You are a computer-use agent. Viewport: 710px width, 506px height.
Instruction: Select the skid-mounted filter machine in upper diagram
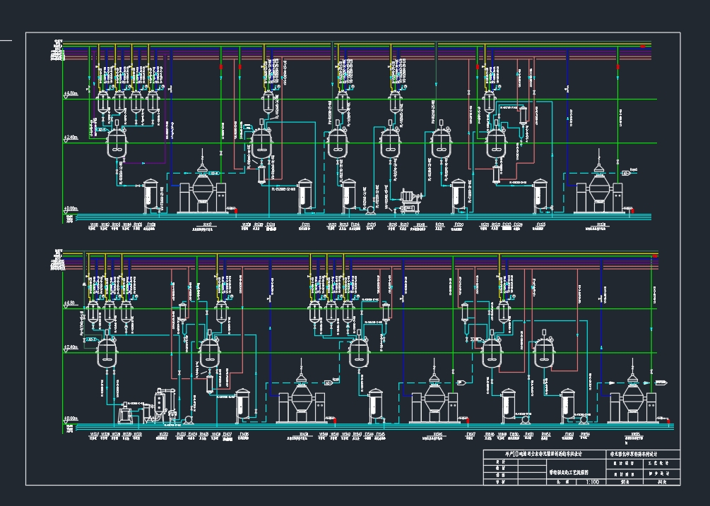(410, 200)
